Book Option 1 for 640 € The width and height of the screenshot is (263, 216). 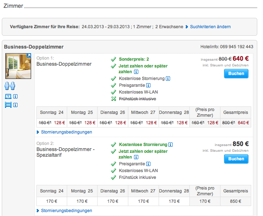tap(236, 74)
